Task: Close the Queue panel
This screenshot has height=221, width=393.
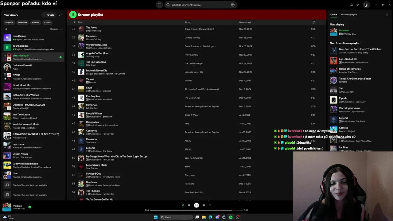Action: (x=387, y=14)
